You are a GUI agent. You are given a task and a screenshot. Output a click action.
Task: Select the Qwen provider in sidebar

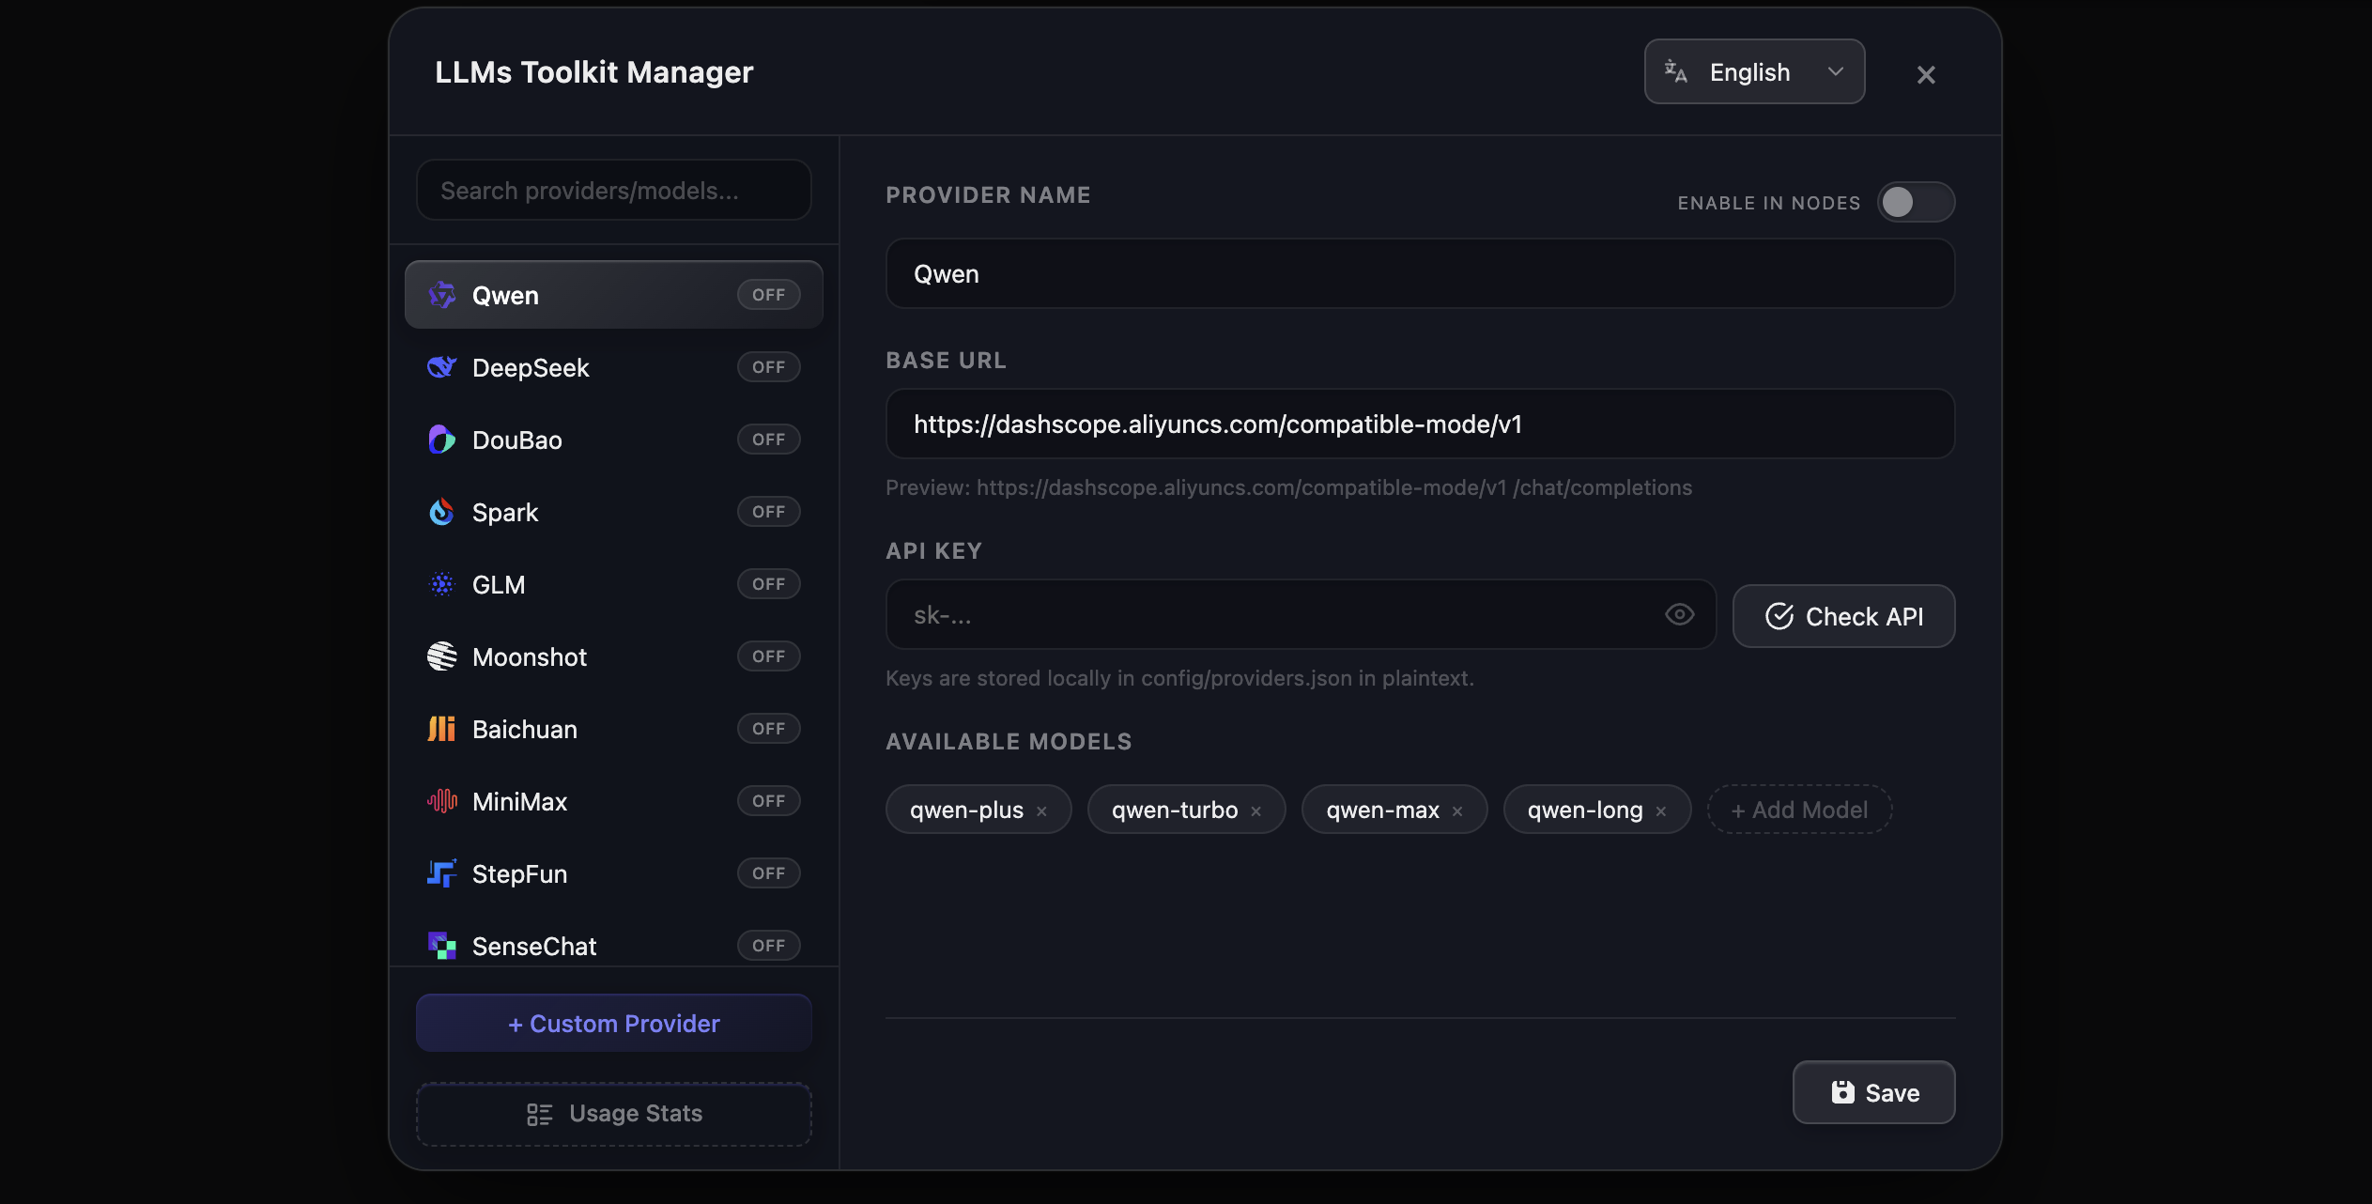click(614, 295)
